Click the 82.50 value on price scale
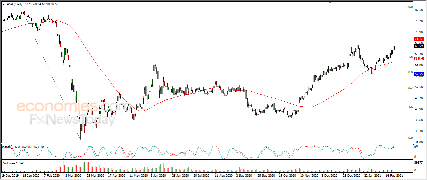Viewport: 427px width, 180px height. 419,10
